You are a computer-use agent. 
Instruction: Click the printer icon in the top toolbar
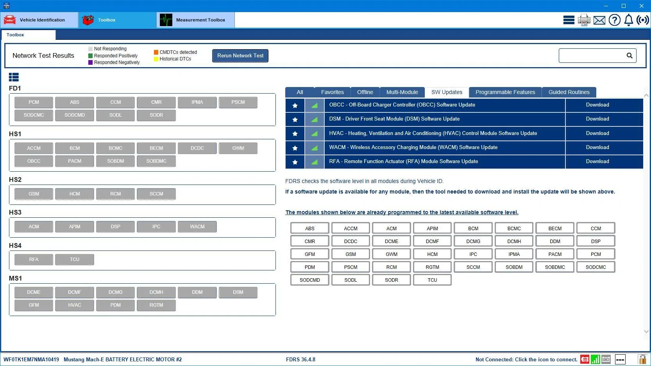[x=584, y=20]
